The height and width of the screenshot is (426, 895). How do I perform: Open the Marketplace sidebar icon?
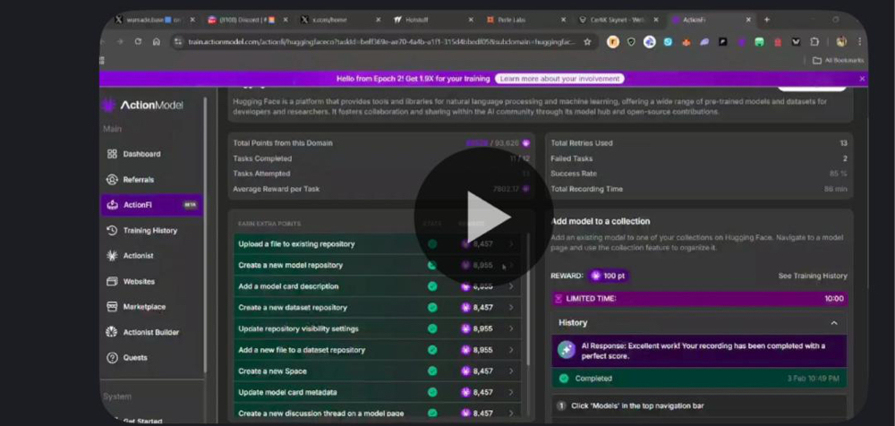(x=112, y=307)
